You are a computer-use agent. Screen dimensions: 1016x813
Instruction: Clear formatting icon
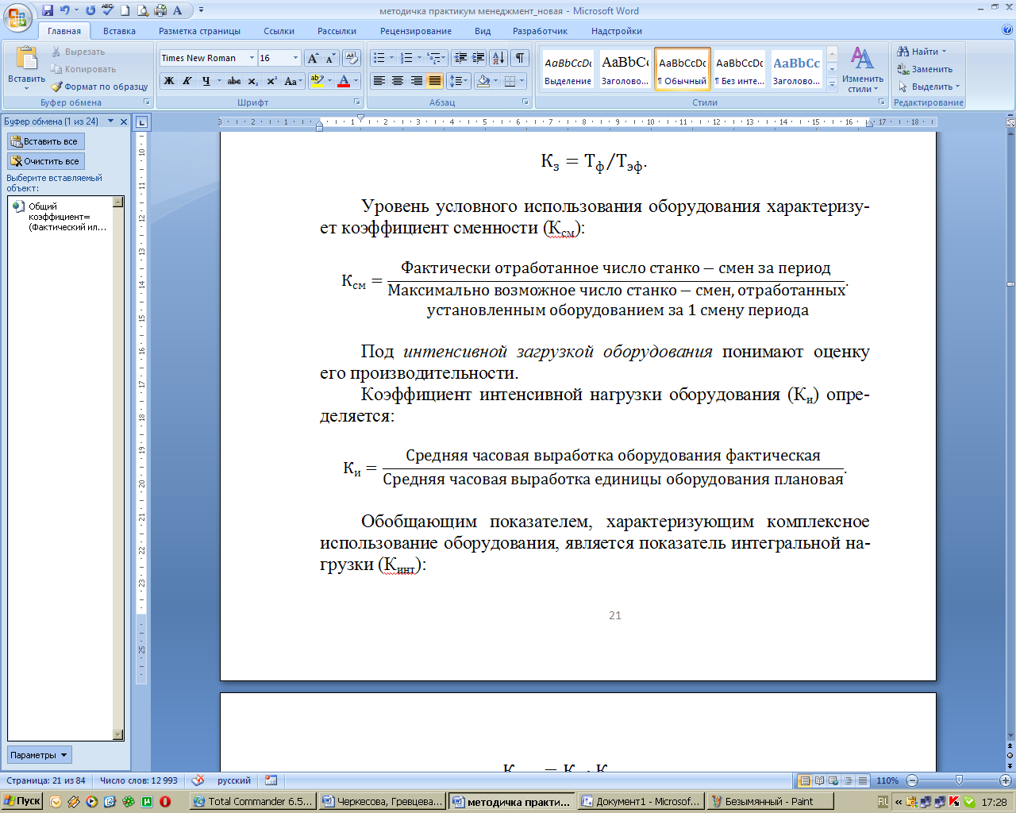tap(352, 58)
